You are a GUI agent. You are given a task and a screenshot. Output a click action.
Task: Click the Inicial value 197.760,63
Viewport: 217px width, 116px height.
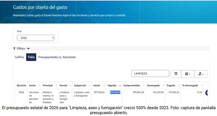(99, 92)
